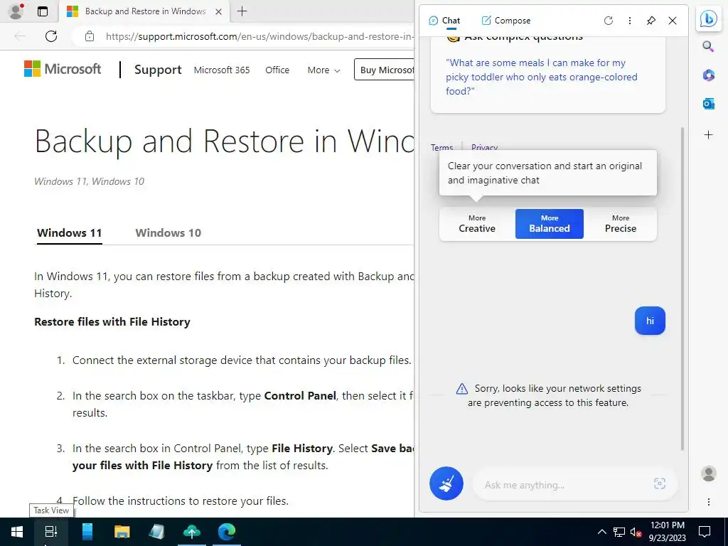Click the 'Restore files with File History' heading
The height and width of the screenshot is (546, 728).
point(112,322)
